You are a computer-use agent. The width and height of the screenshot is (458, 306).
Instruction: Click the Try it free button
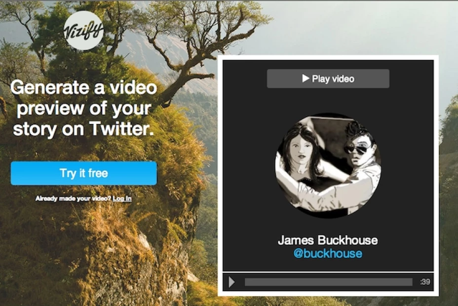click(83, 173)
